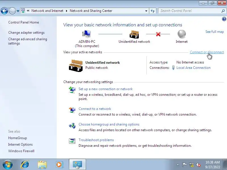Viewport: 227px width, 170px height.
Task: Click Connect or disconnect link
Action: click(x=207, y=52)
